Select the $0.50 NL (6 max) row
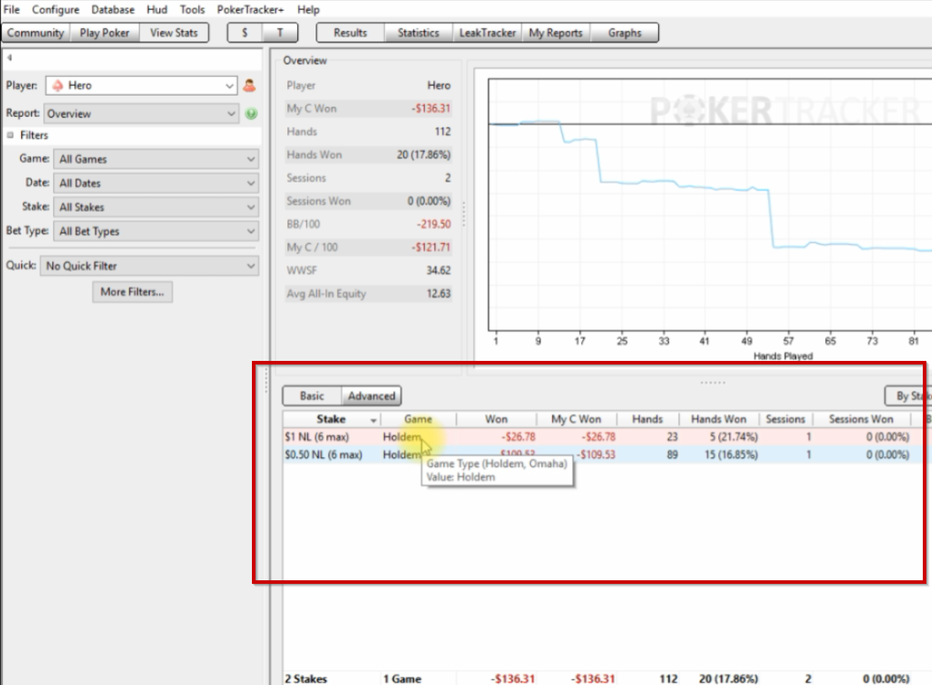The height and width of the screenshot is (685, 932). pos(607,455)
